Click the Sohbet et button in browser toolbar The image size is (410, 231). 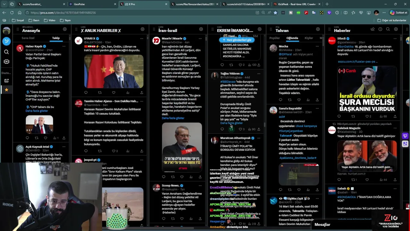coord(398,13)
